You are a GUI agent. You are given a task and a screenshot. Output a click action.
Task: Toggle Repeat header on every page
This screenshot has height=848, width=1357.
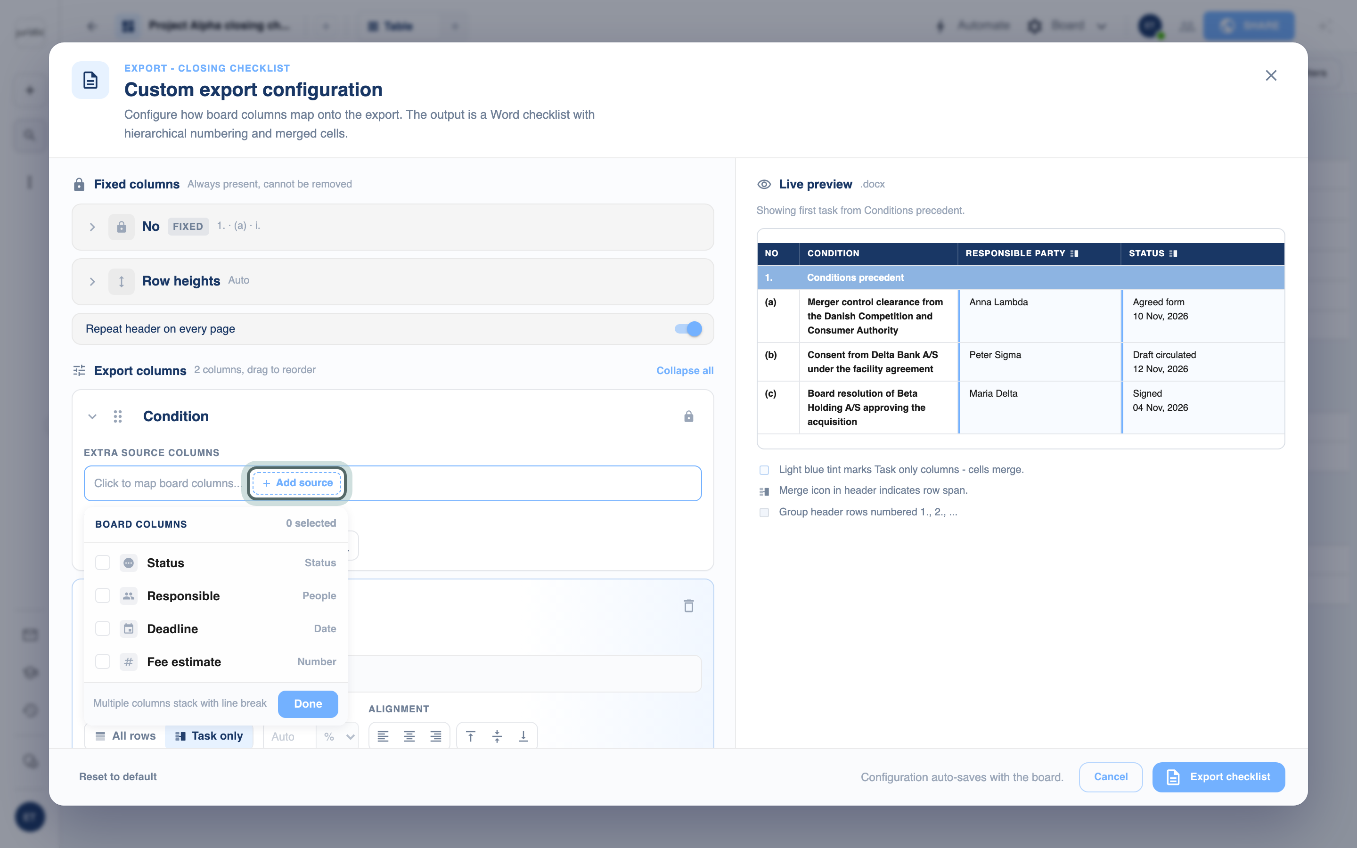point(688,329)
